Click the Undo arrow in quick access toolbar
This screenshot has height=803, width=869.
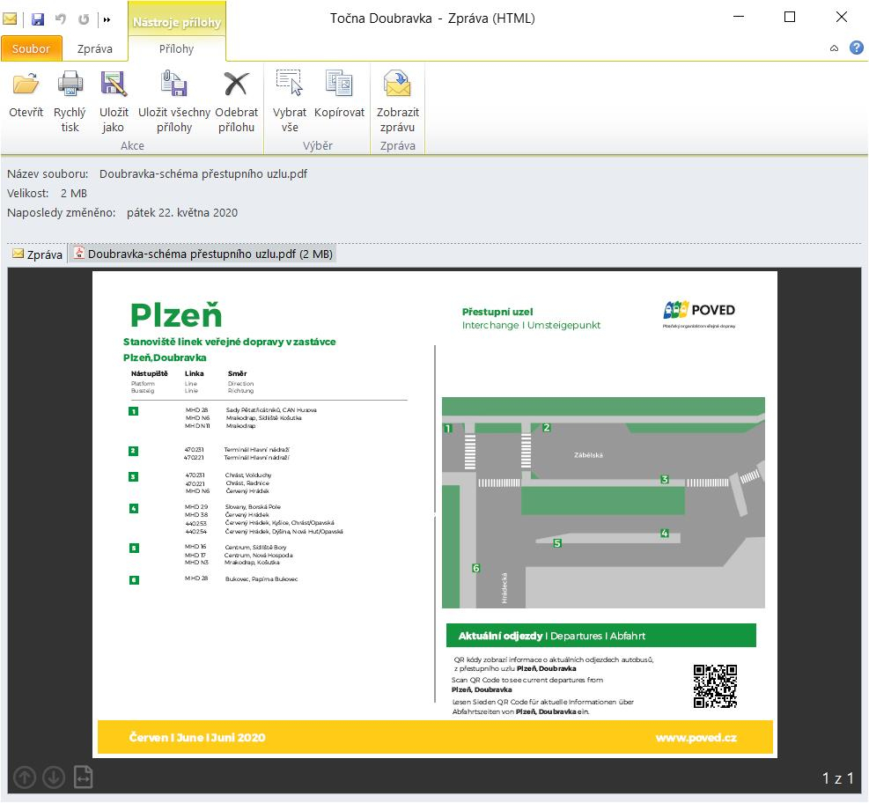(x=61, y=19)
